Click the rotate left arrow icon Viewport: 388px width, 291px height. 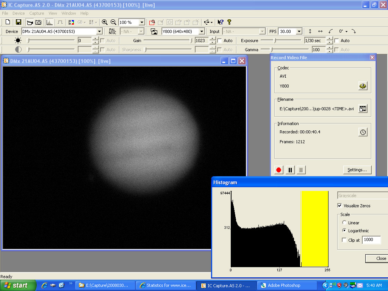(330, 31)
